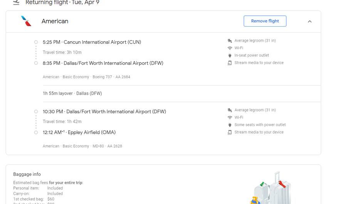The image size is (361, 204).
Task: Click the 'Some seats with power outlet' icon
Action: [x=230, y=125]
